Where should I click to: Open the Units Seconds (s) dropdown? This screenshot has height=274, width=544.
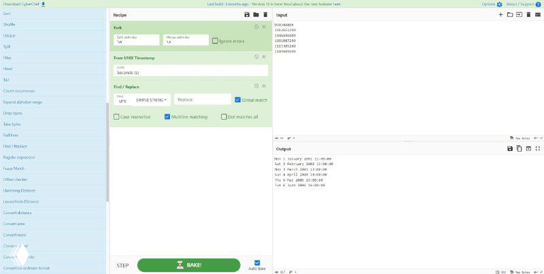point(191,71)
